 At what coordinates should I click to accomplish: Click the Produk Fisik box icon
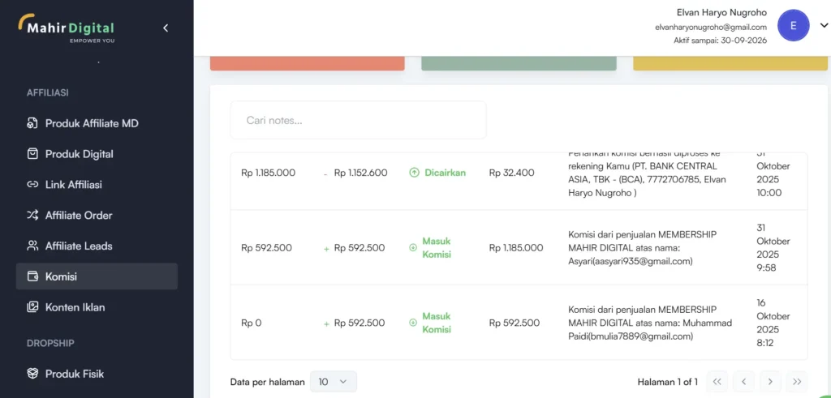(x=32, y=374)
